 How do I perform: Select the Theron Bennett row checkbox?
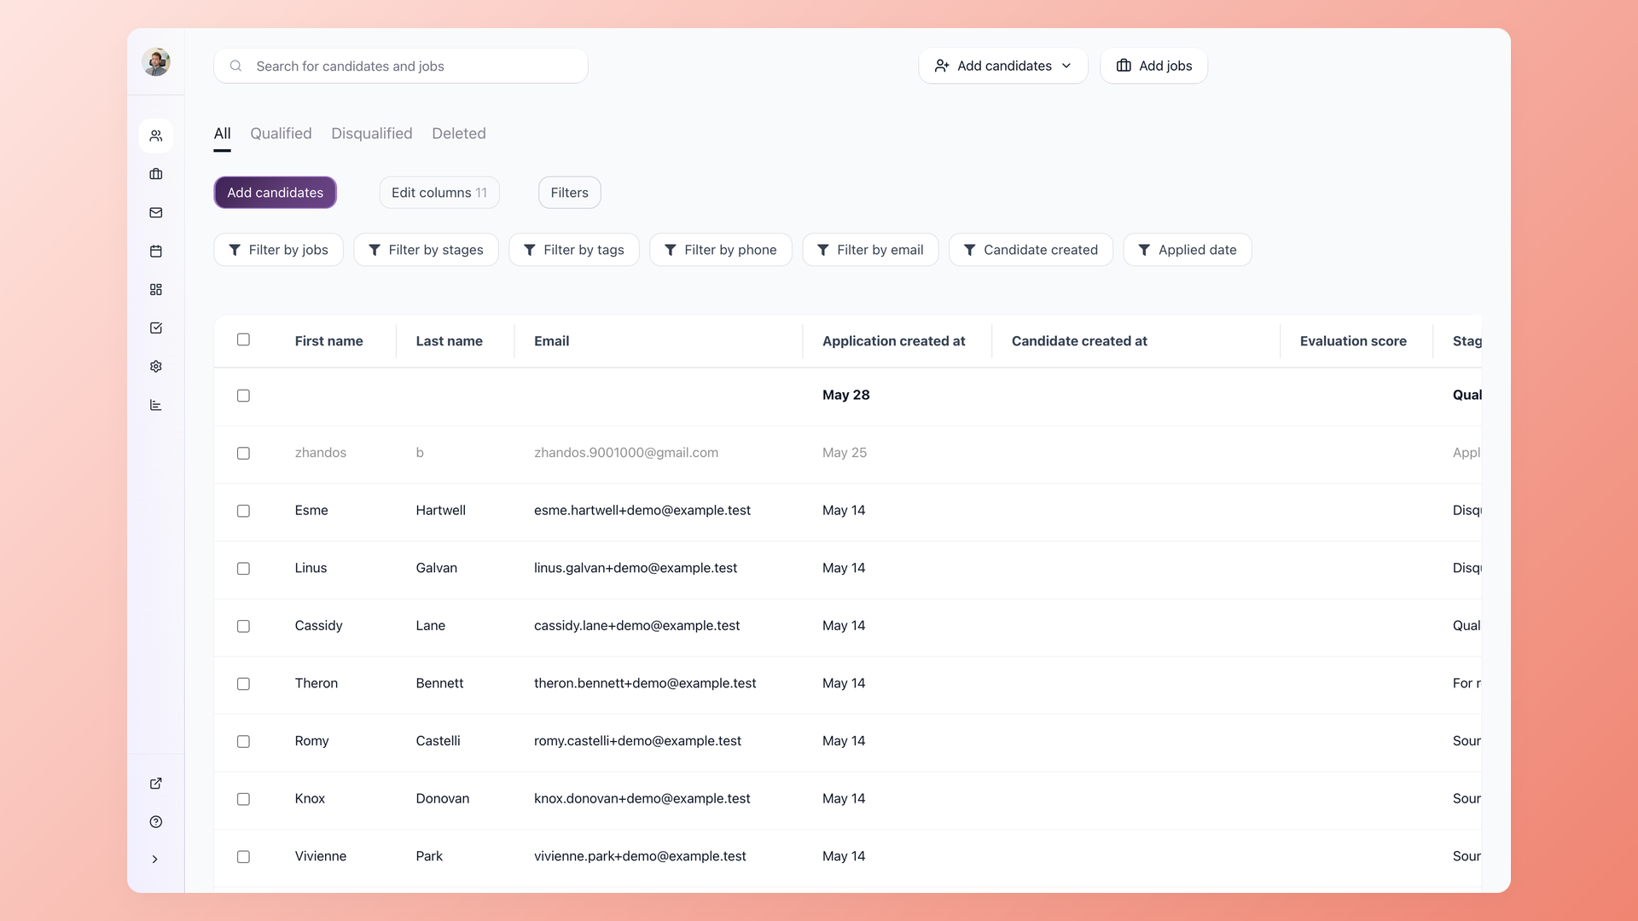[x=243, y=684]
